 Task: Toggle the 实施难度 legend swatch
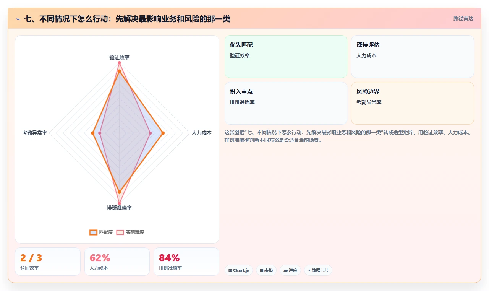120,232
